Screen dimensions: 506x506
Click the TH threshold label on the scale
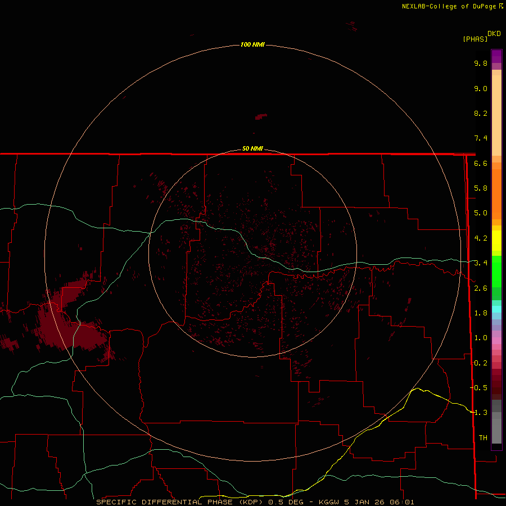coord(483,438)
